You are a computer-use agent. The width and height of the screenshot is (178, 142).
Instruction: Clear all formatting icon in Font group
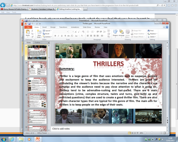click(83, 32)
